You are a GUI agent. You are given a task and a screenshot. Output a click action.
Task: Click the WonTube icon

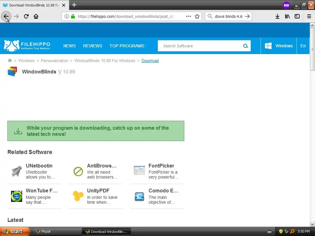coord(17,196)
